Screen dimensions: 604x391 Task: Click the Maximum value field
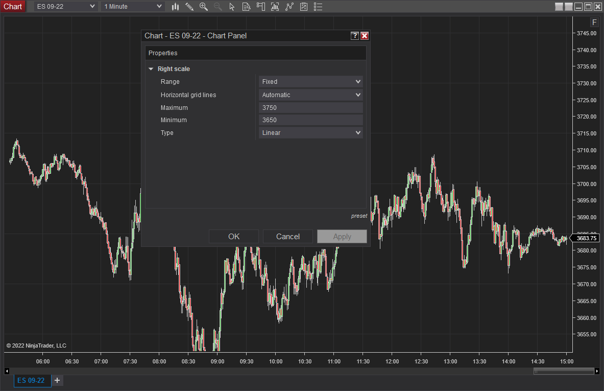tap(310, 108)
